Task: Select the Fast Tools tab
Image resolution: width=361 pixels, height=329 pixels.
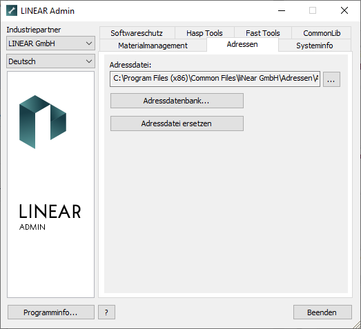Action: click(x=263, y=33)
